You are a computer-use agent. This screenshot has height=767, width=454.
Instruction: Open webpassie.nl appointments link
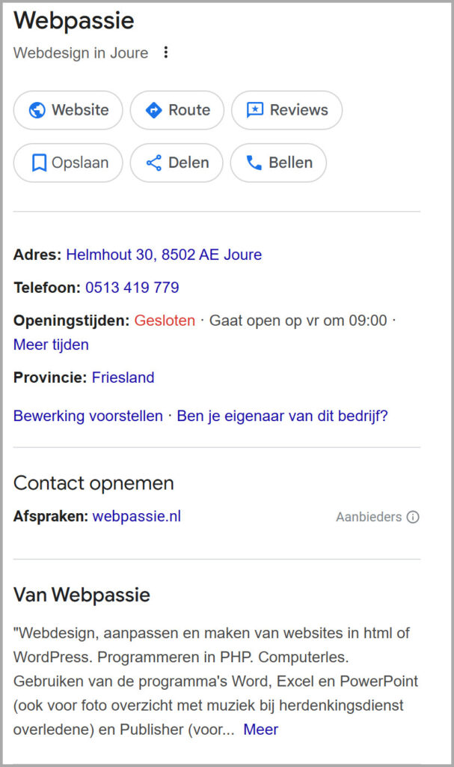[x=136, y=516]
